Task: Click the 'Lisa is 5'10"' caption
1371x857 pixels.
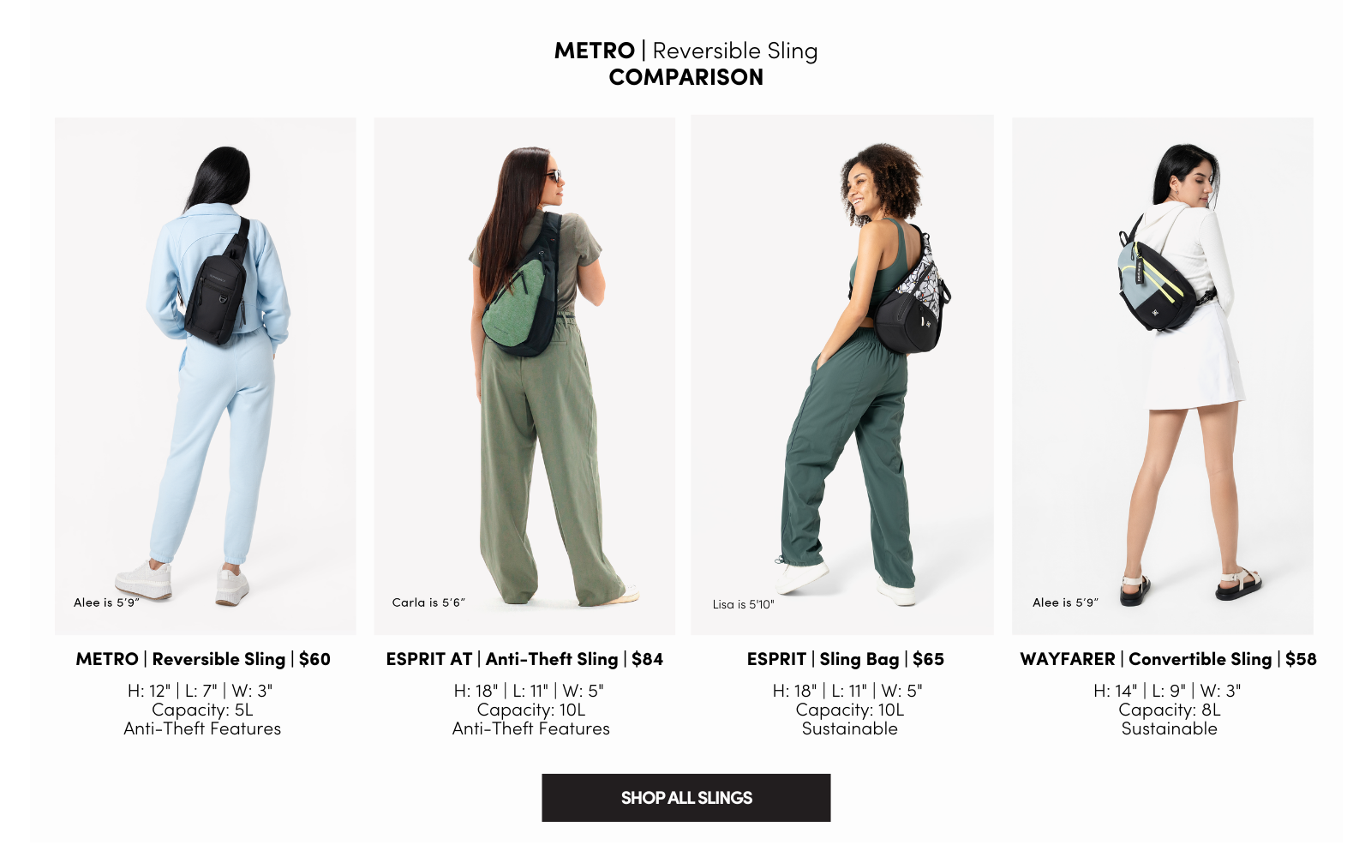Action: tap(743, 604)
